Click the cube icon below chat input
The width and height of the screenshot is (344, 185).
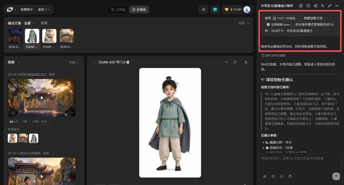[273, 176]
